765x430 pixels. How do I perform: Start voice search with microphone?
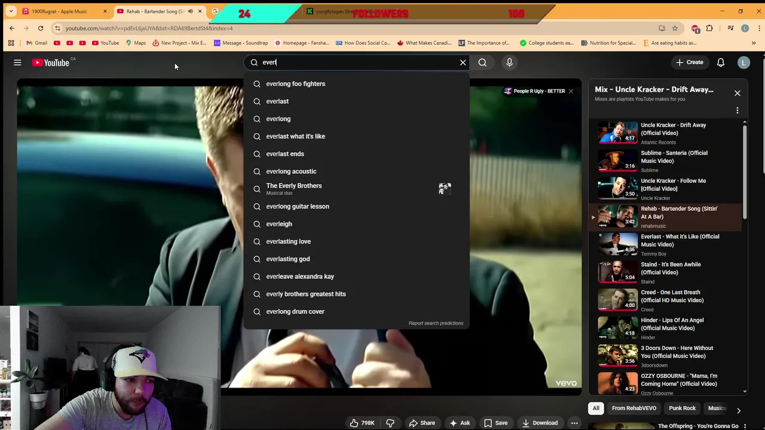point(509,62)
